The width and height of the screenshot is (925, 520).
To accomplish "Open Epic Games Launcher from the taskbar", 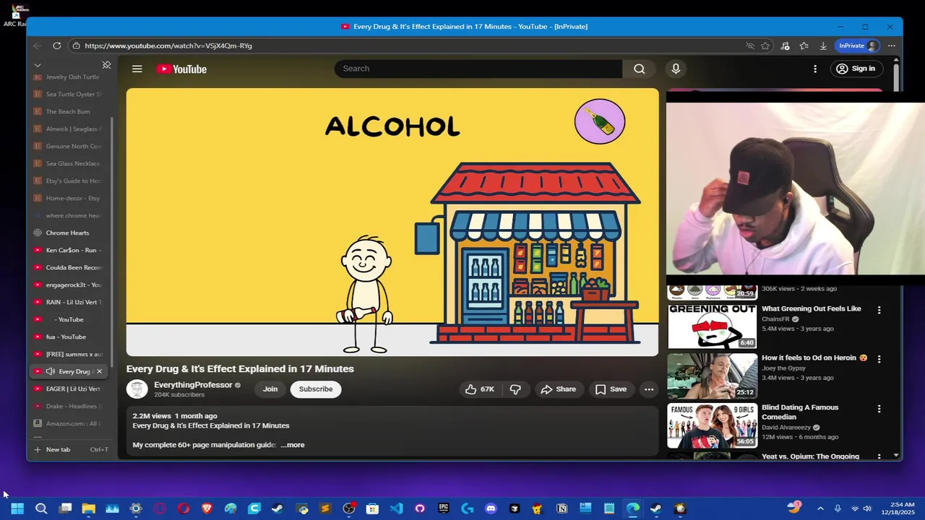I will 444,508.
